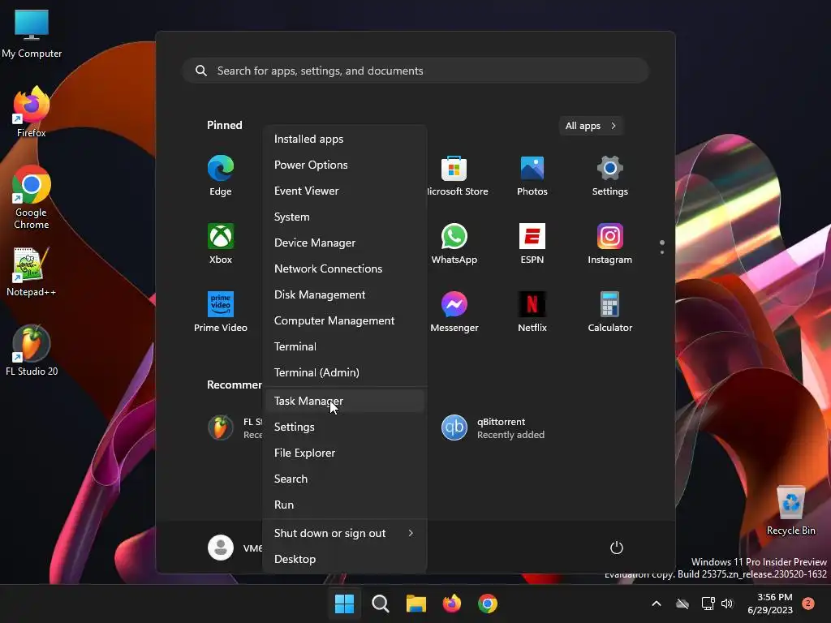Launch Messenger from pinned apps
The height and width of the screenshot is (623, 831).
[x=454, y=311]
